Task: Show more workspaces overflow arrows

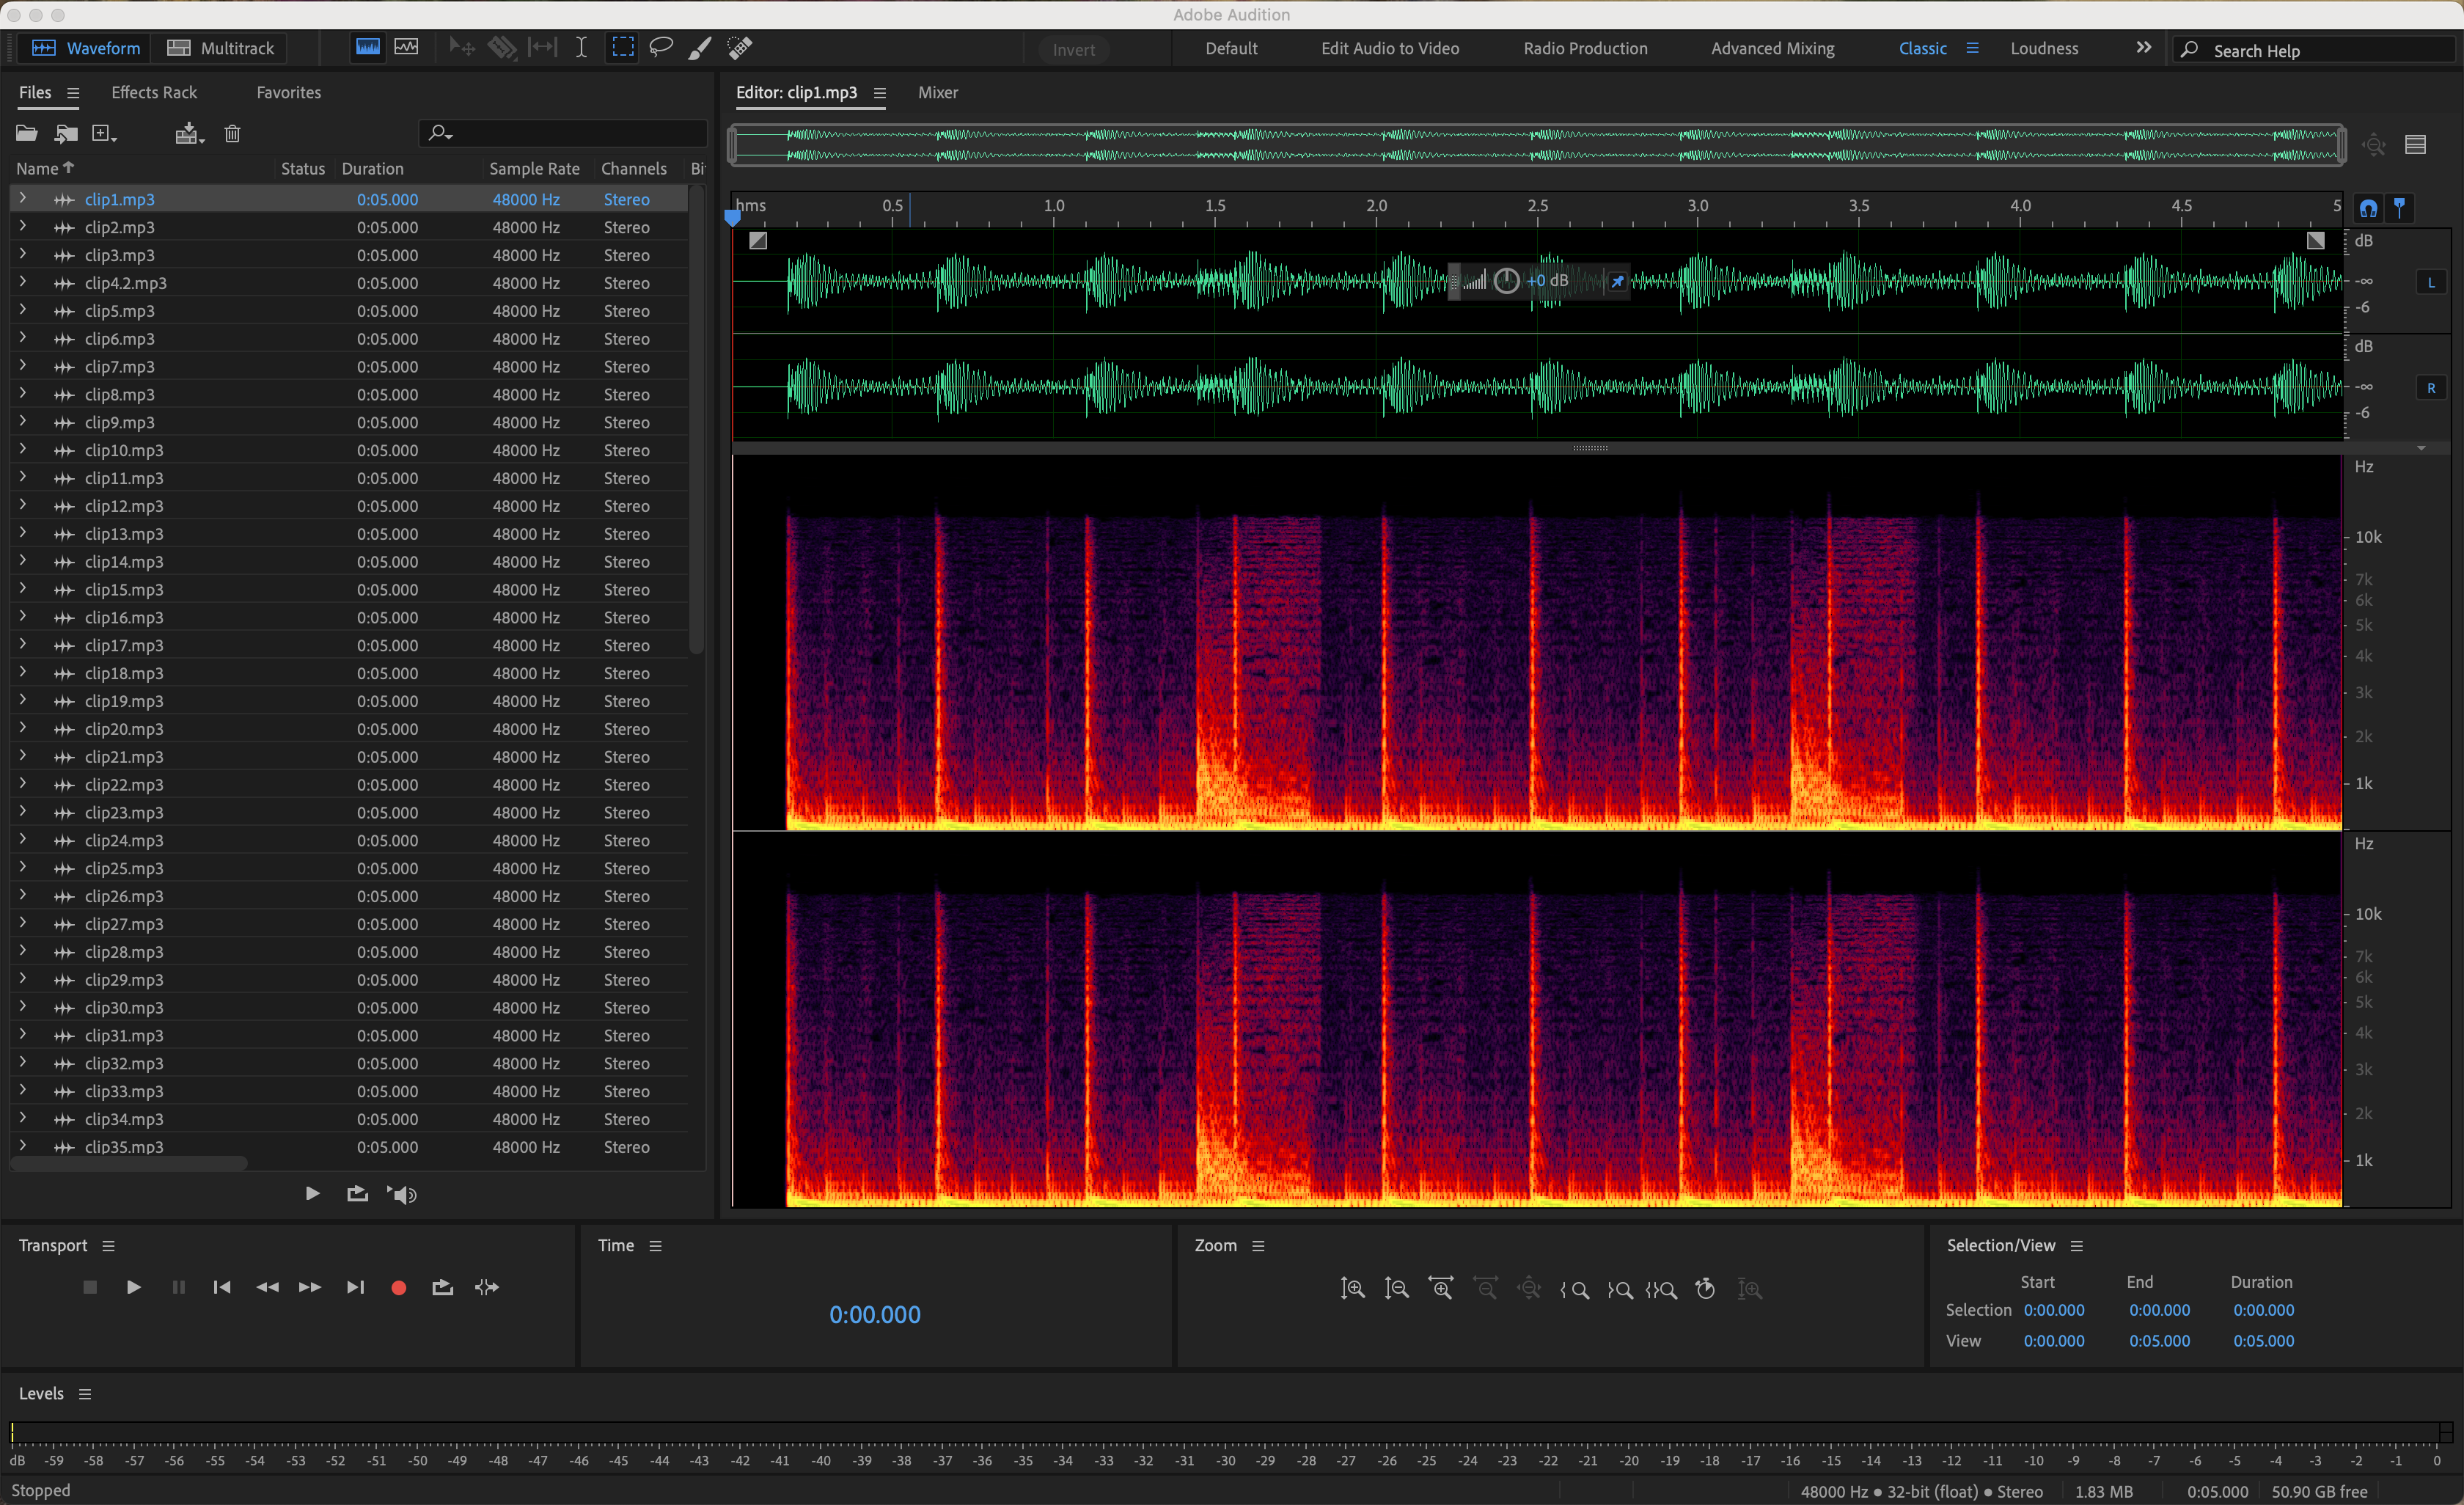Action: click(2143, 47)
